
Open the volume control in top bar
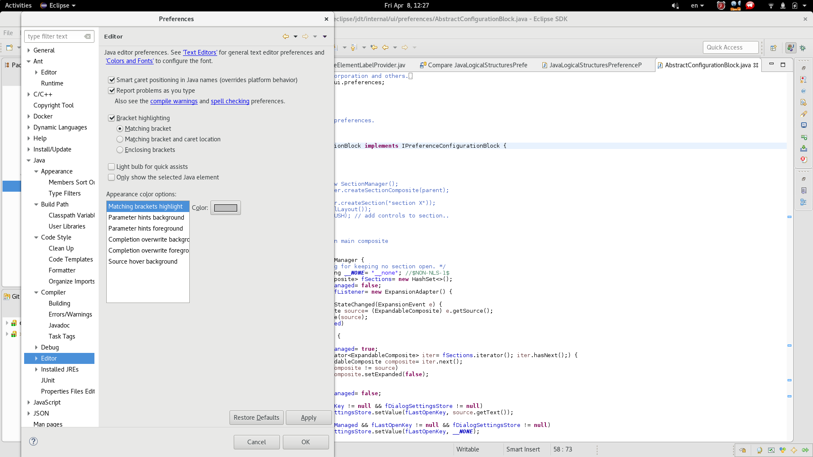(675, 6)
